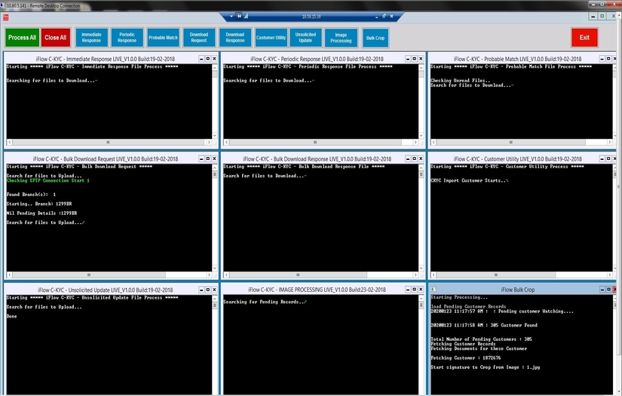The height and width of the screenshot is (396, 622).
Task: Click the horizontal scrollbar thumb in the Customer Utility window
Action: 496,275
